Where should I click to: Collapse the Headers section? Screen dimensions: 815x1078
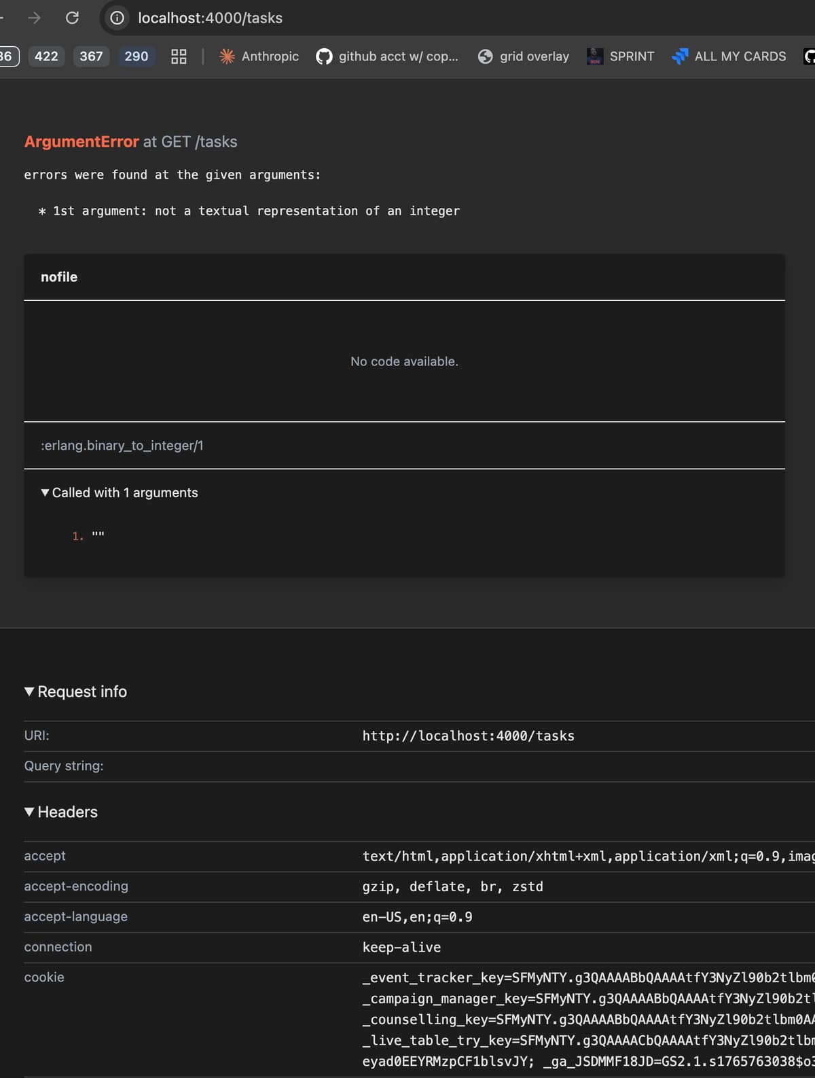(61, 812)
